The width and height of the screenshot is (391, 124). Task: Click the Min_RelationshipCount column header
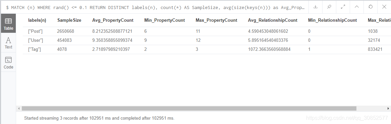(332, 20)
